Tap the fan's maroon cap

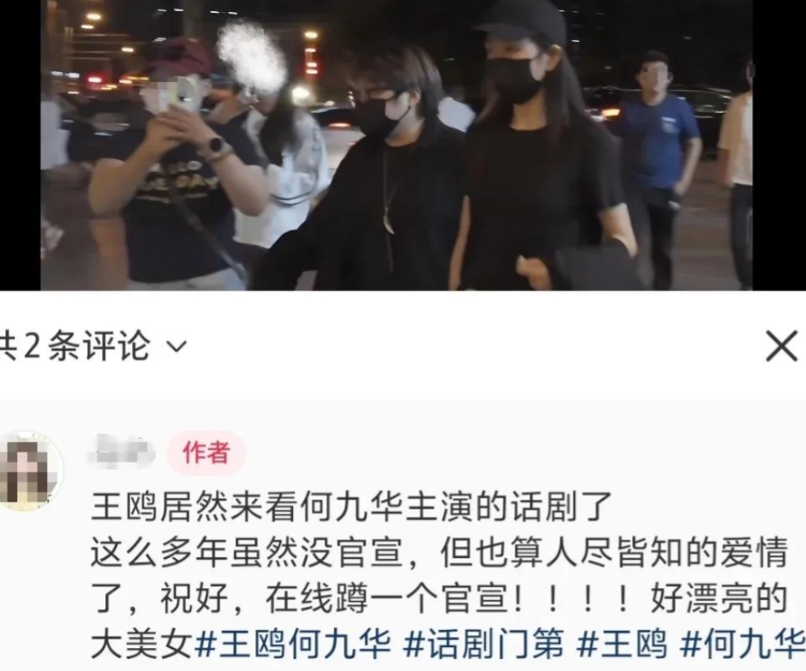pyautogui.click(x=177, y=57)
